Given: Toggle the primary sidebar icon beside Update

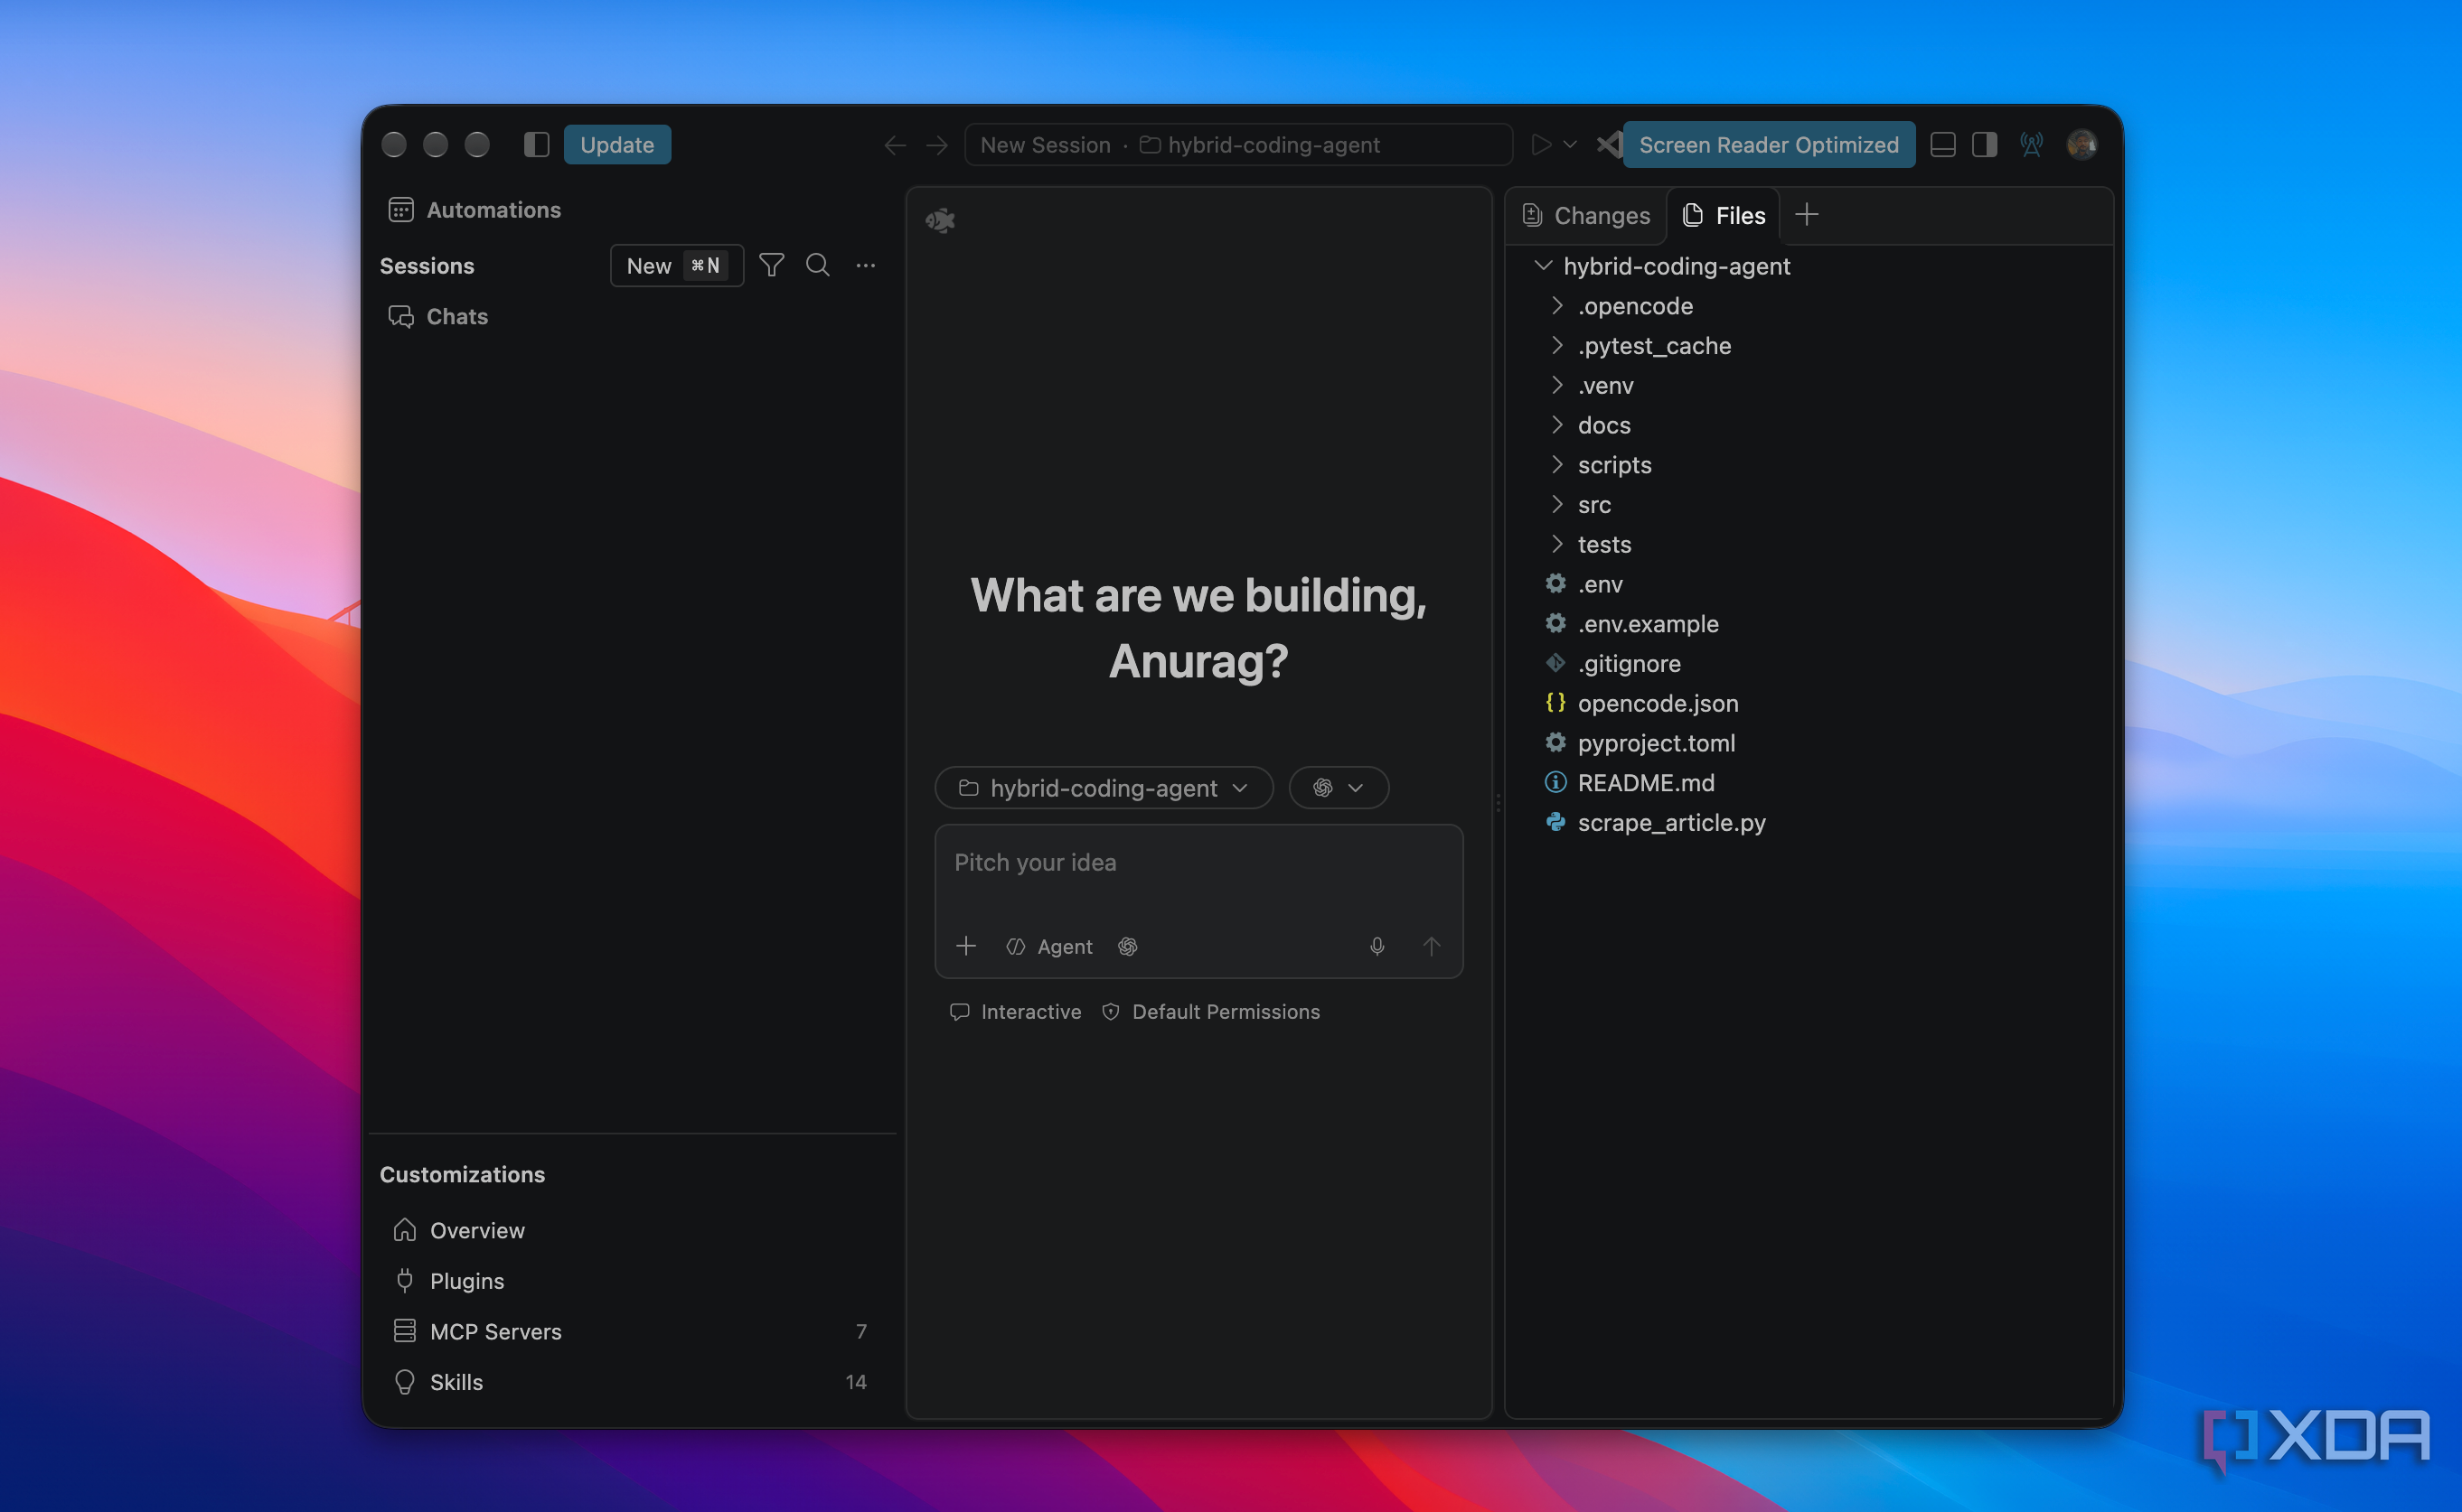Looking at the screenshot, I should tap(536, 145).
